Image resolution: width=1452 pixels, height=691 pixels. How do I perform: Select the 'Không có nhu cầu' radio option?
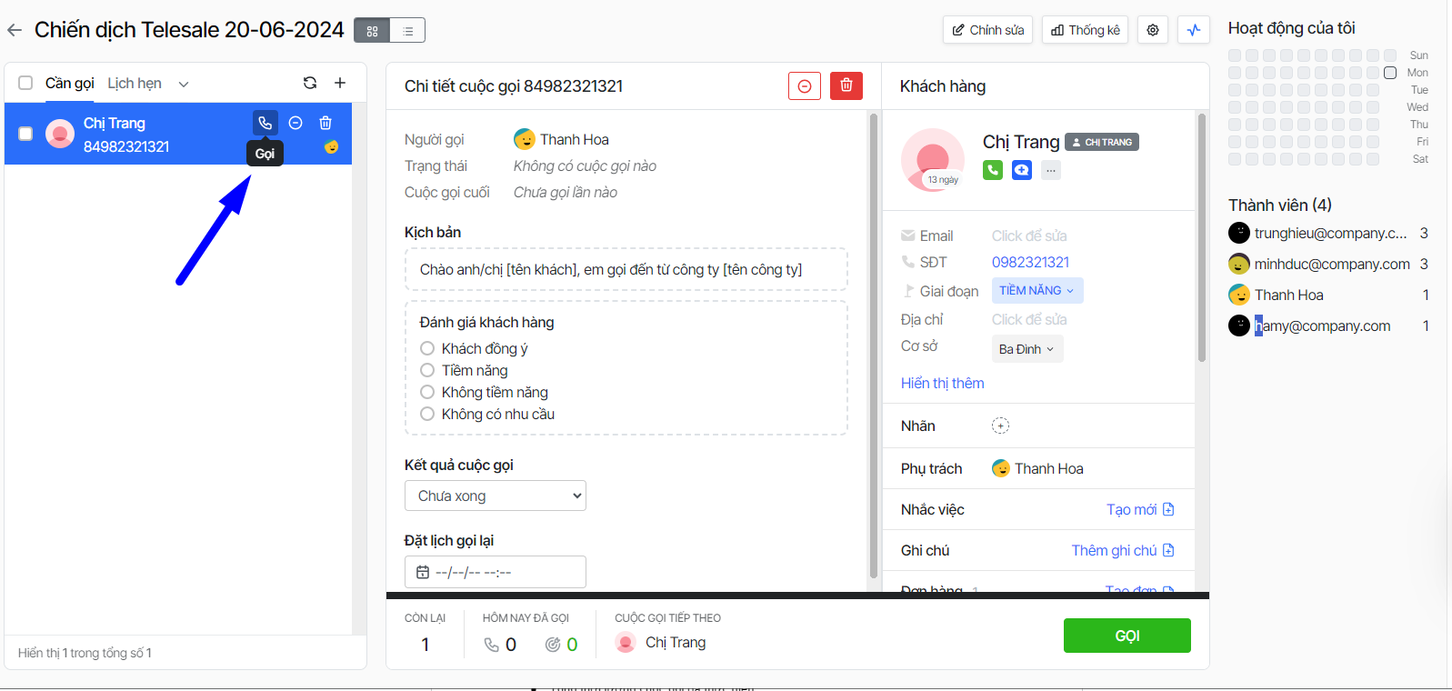(x=427, y=414)
